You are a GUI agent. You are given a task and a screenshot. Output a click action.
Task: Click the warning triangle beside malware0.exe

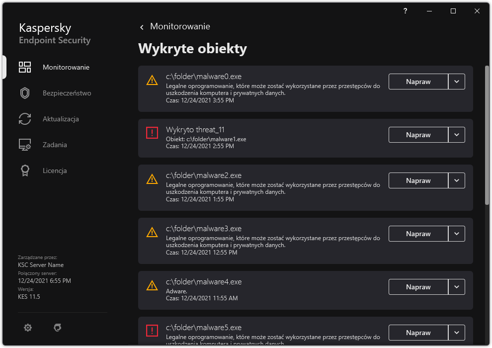152,79
